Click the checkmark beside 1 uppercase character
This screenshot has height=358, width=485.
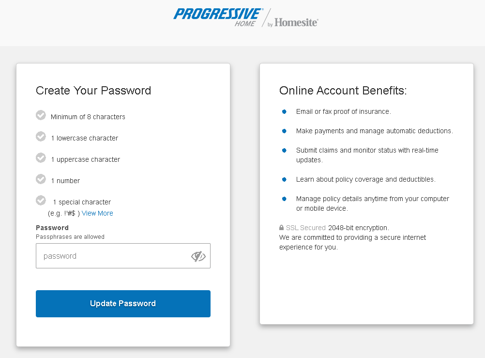point(41,158)
